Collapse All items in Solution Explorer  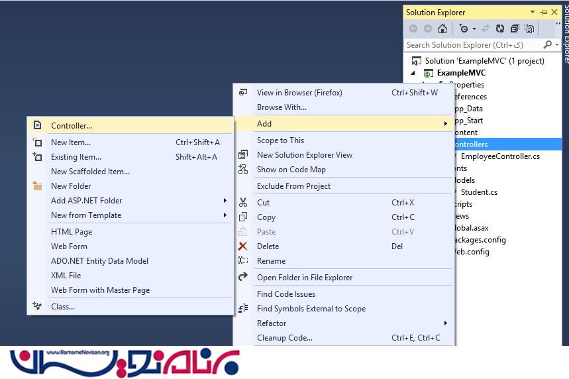515,28
